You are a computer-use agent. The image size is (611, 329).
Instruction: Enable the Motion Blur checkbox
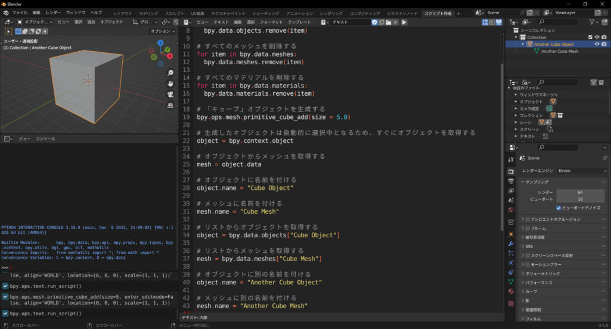tap(528, 264)
